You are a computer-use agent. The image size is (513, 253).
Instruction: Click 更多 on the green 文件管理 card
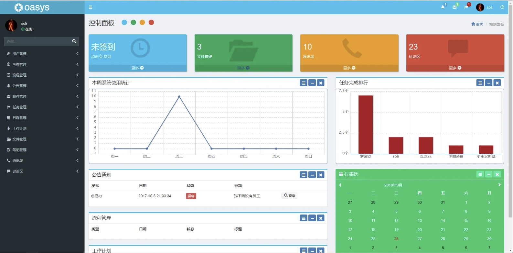click(x=243, y=68)
